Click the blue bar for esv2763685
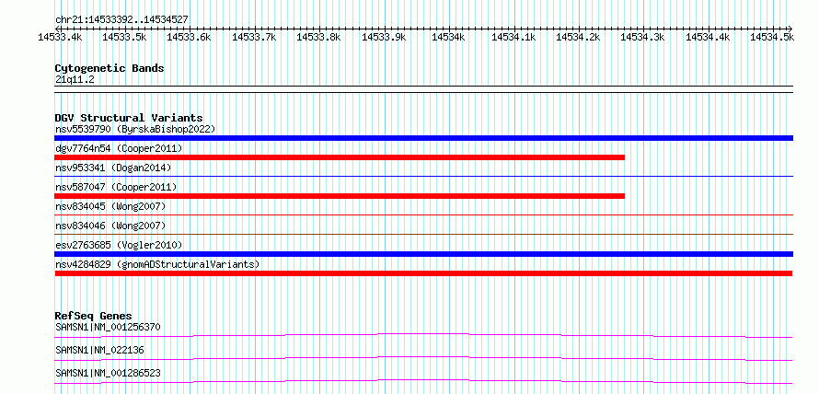This screenshot has height=394, width=819. point(423,254)
